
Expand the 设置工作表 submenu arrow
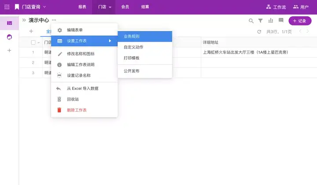[110, 41]
